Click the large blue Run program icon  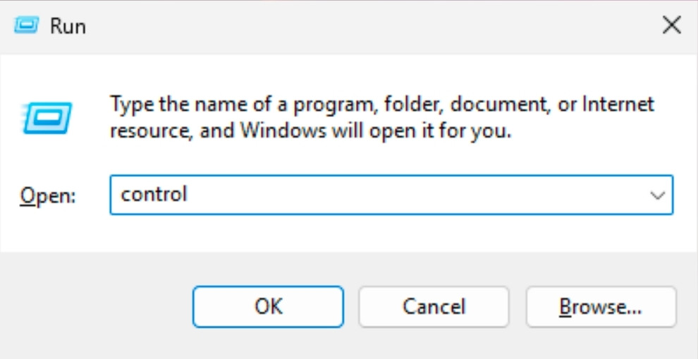coord(48,118)
